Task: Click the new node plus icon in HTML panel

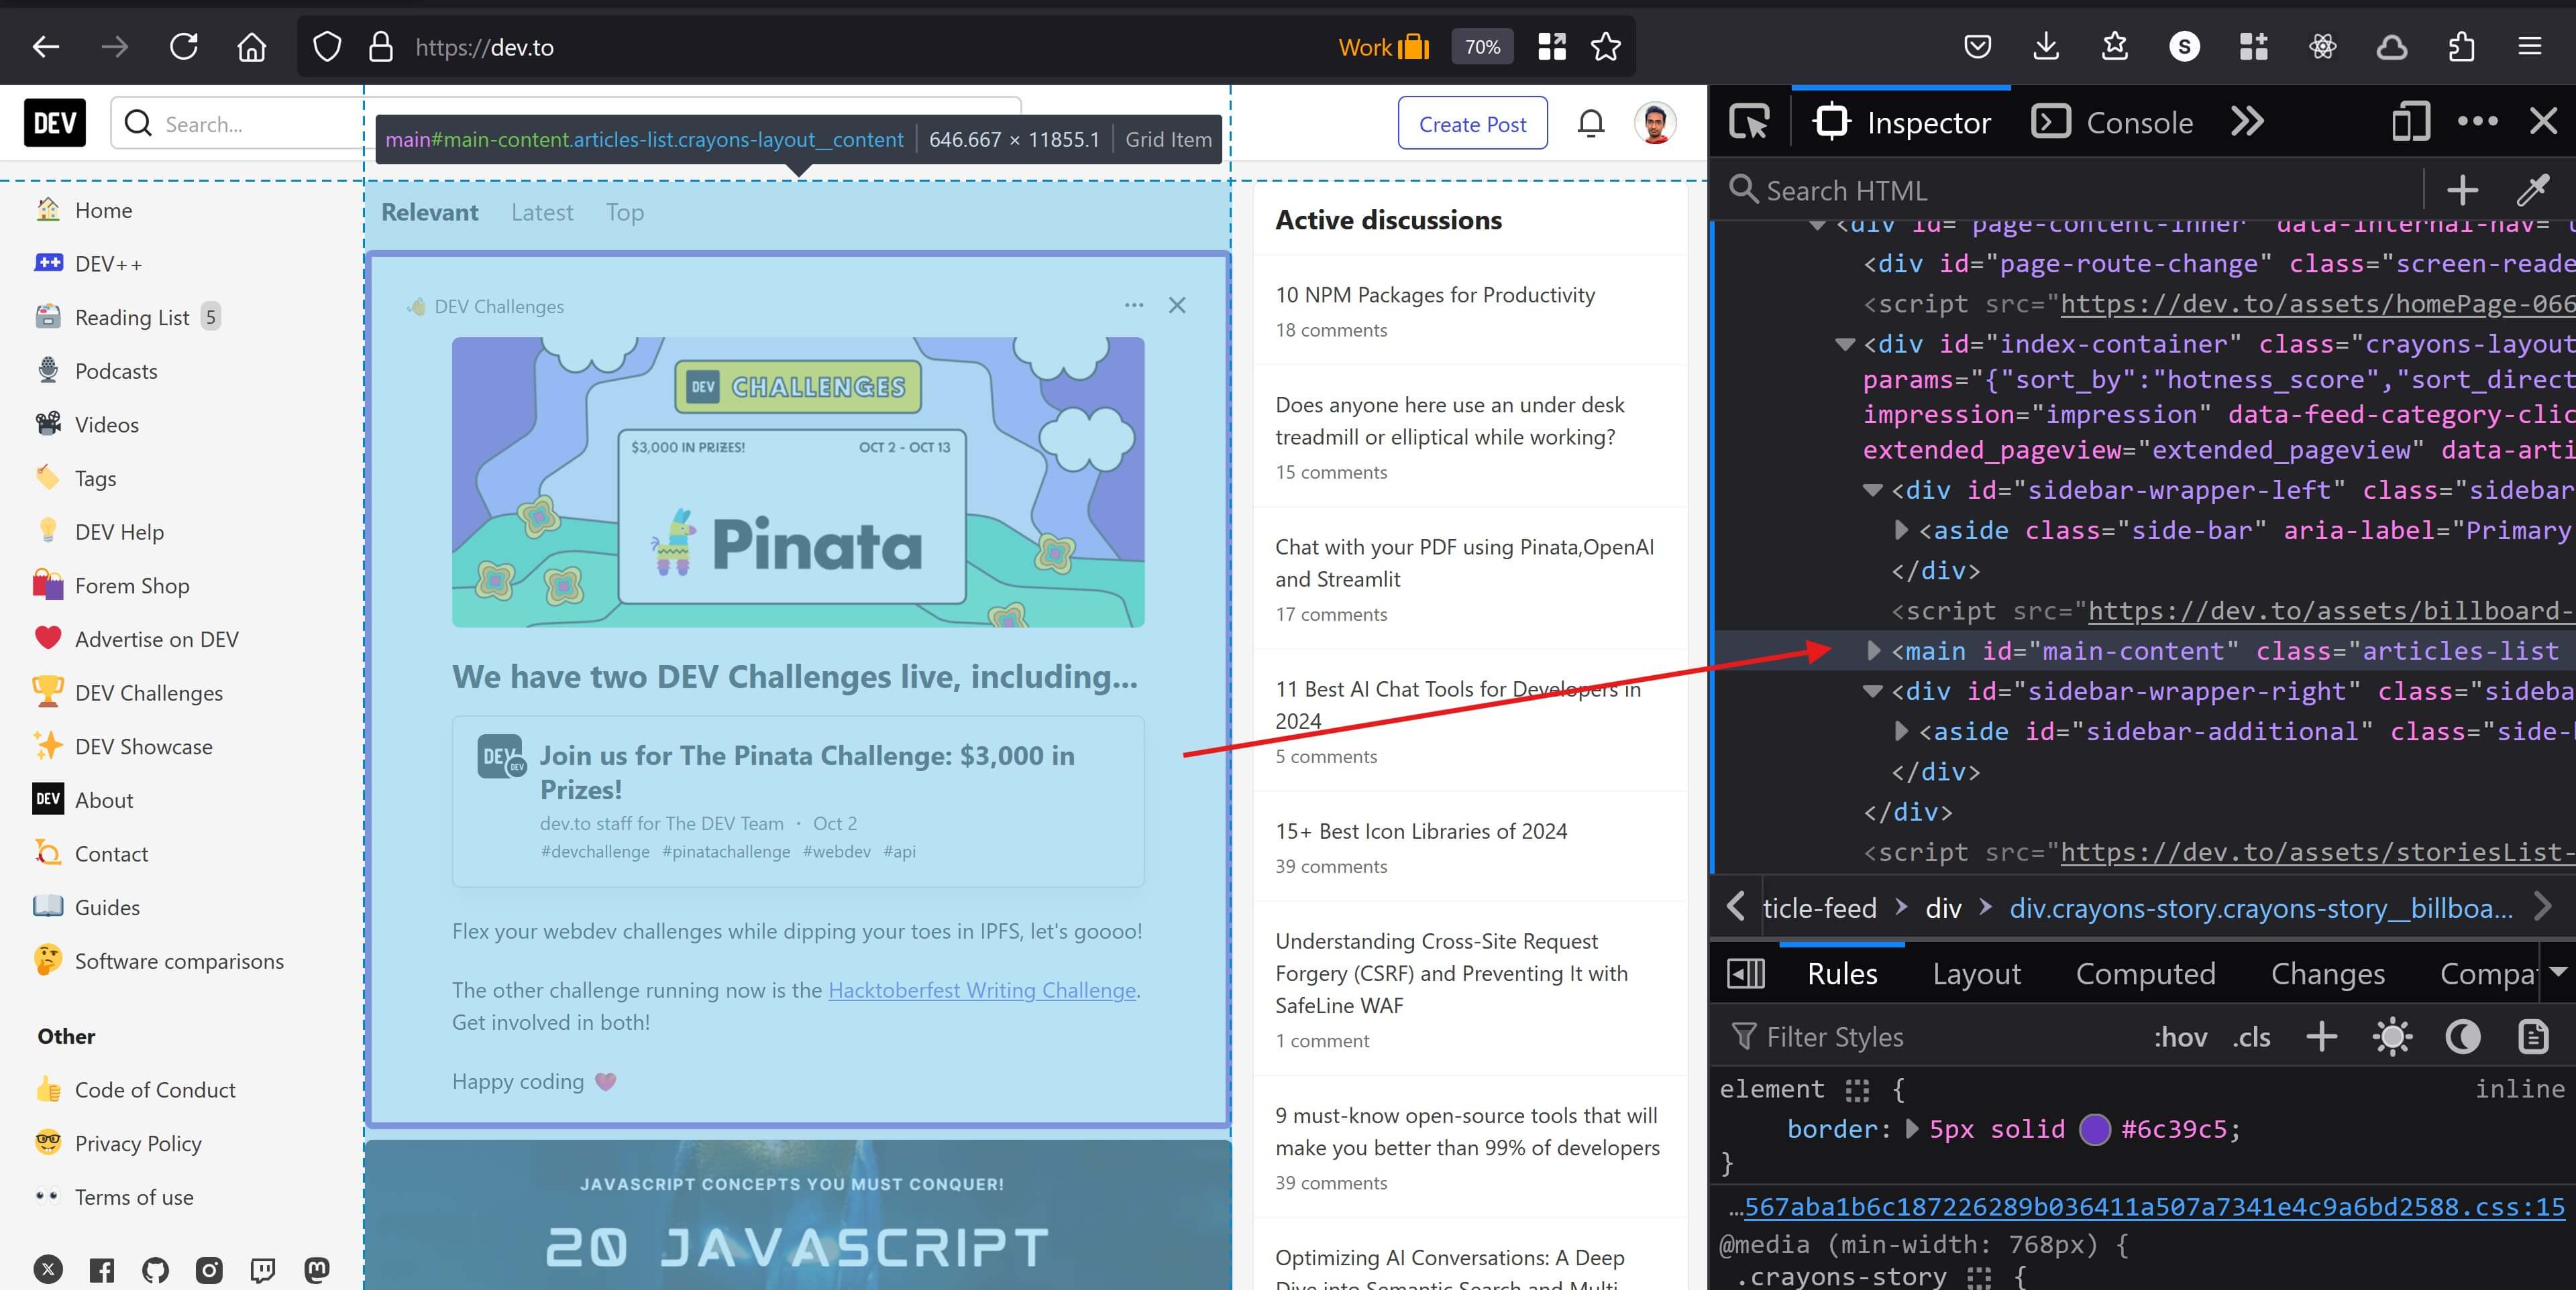Action: pos(2463,189)
